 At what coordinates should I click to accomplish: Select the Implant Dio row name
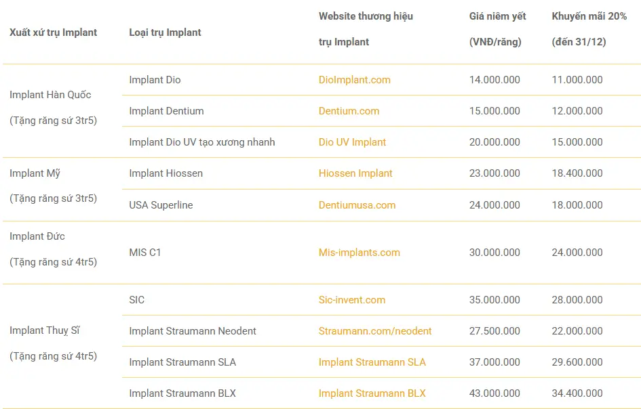155,80
